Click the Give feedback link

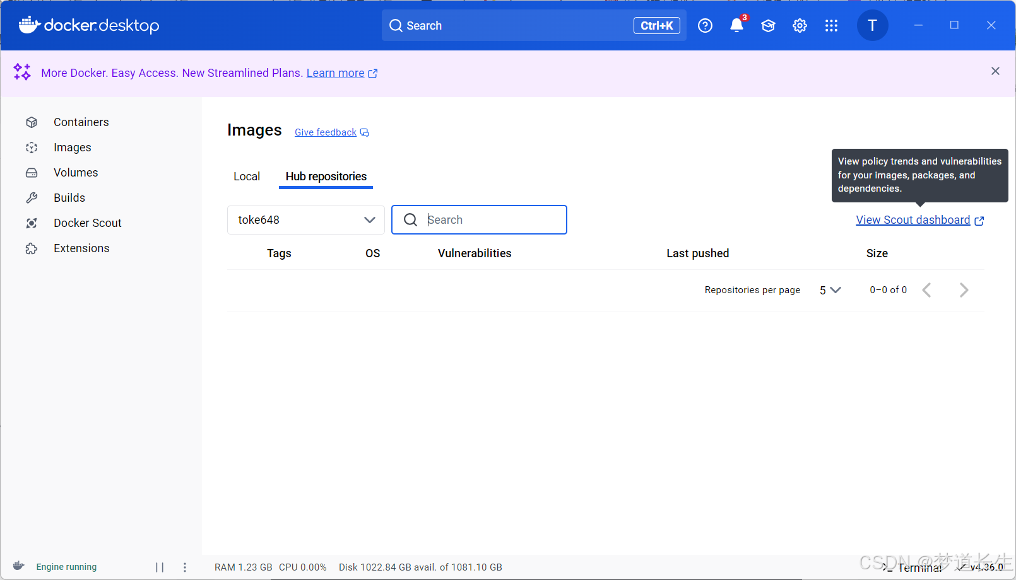[326, 132]
